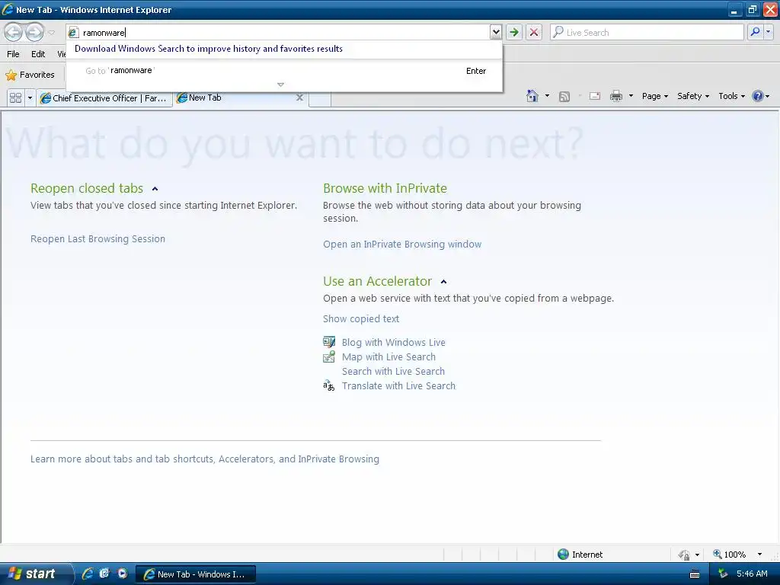Switch to the Chief Executive Officer tab
This screenshot has height=585, width=780.
point(104,98)
